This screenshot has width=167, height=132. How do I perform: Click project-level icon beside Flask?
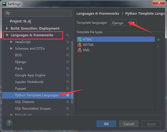(x=68, y=68)
